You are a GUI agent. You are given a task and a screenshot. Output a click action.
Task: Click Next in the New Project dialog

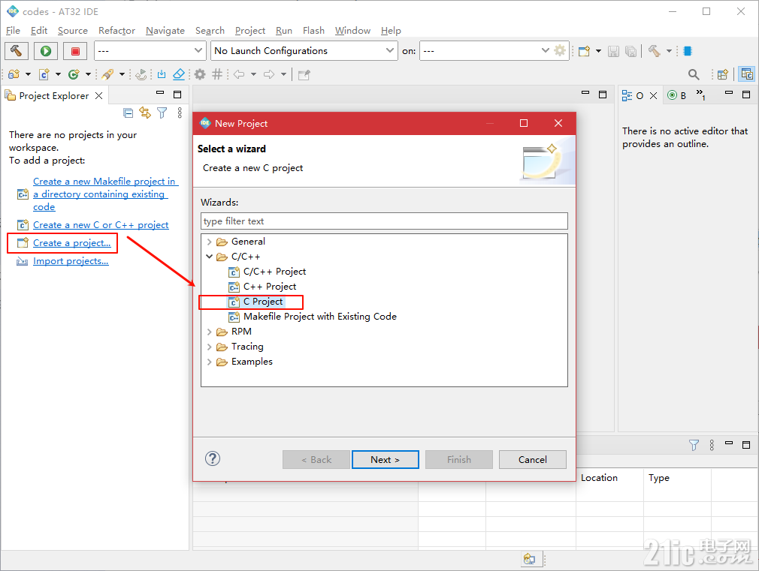[x=386, y=459]
